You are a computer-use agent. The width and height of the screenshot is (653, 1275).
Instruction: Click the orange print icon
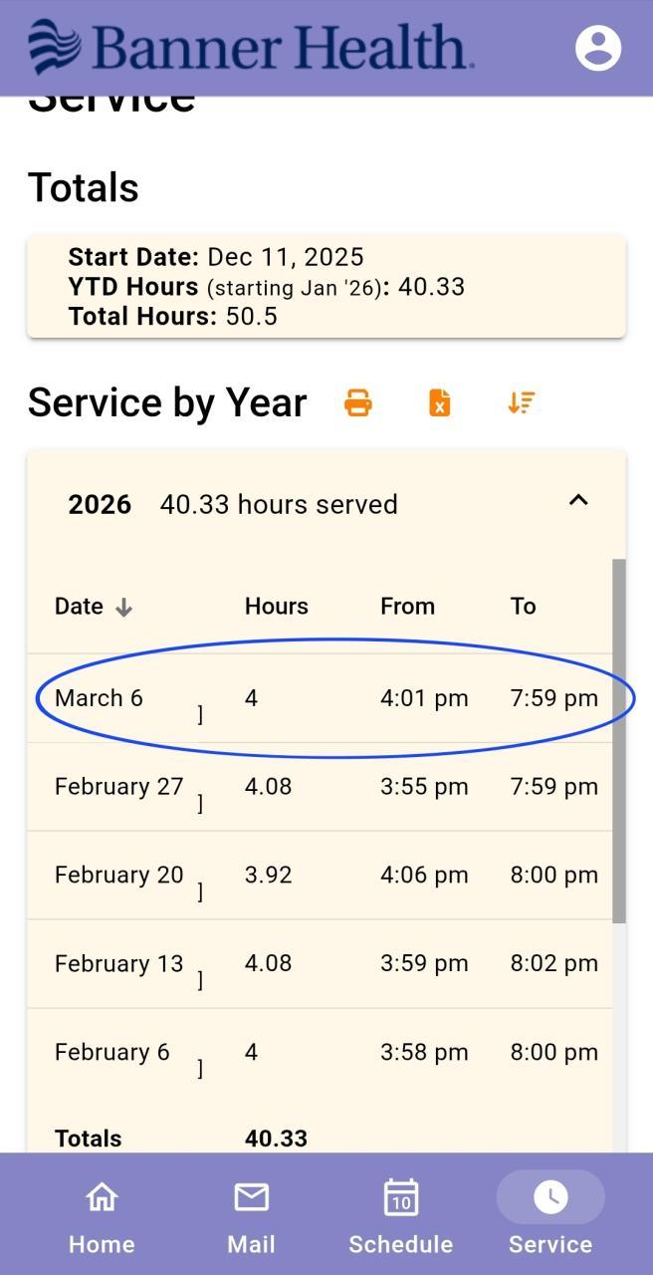click(358, 402)
